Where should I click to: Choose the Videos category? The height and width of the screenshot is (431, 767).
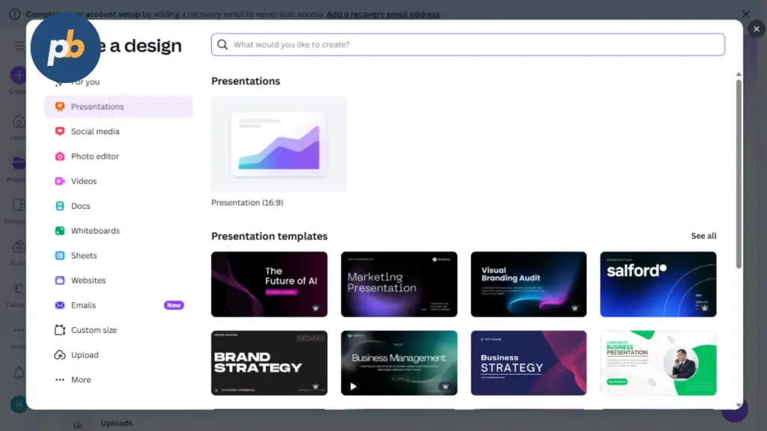point(118,181)
